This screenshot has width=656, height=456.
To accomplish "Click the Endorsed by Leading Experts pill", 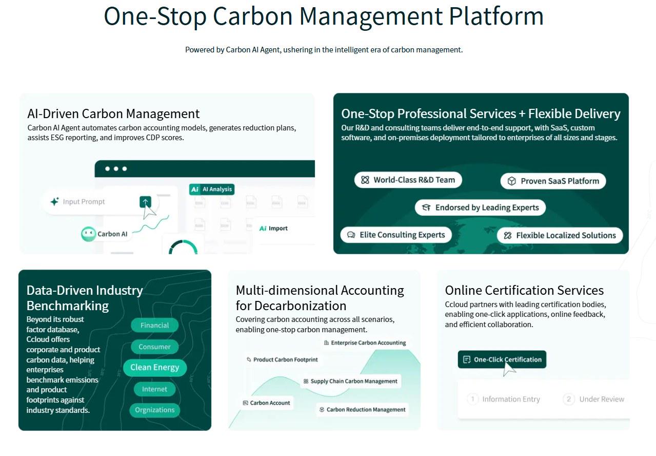I will pyautogui.click(x=481, y=207).
